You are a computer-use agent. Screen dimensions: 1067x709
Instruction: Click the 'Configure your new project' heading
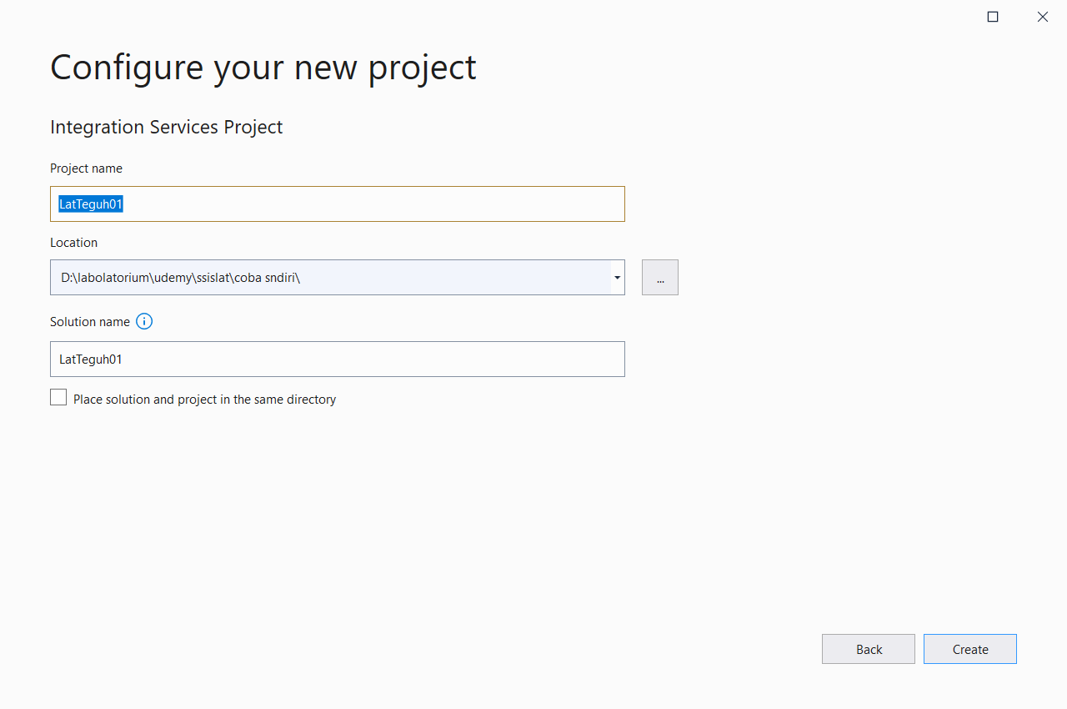point(263,67)
